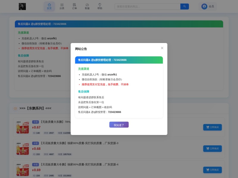The height and width of the screenshot is (178, 238).
Task: Open the 会员 member account button
Action: pos(208,7)
